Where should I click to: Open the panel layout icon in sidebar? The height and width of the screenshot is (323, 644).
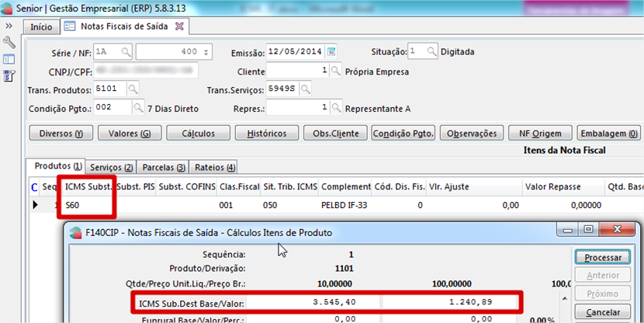coord(9,60)
